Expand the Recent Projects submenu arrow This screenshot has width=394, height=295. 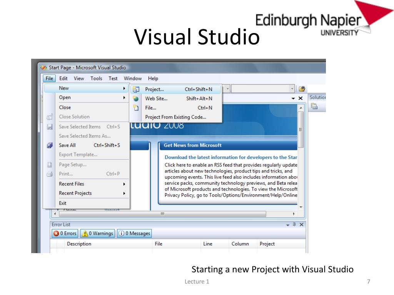(124, 194)
